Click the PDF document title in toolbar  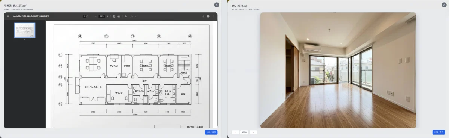click(31, 16)
